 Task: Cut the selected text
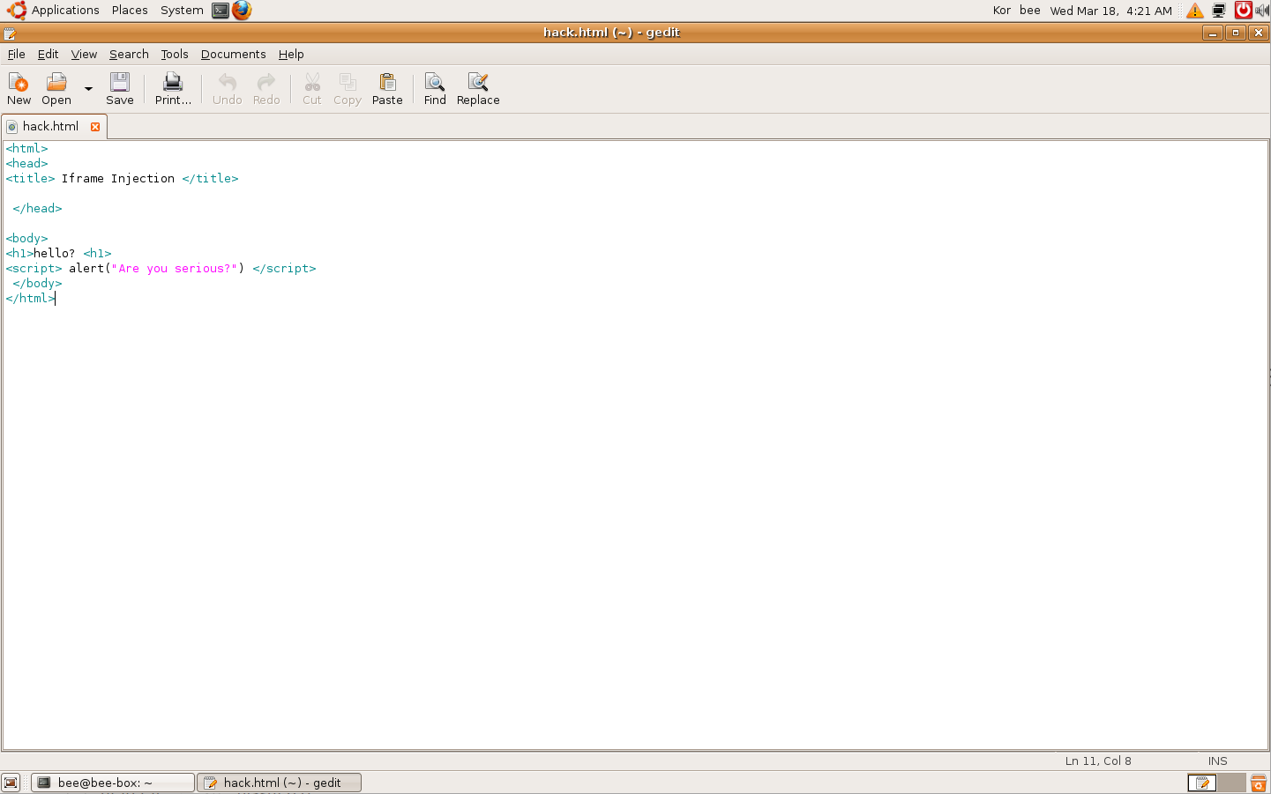[312, 89]
